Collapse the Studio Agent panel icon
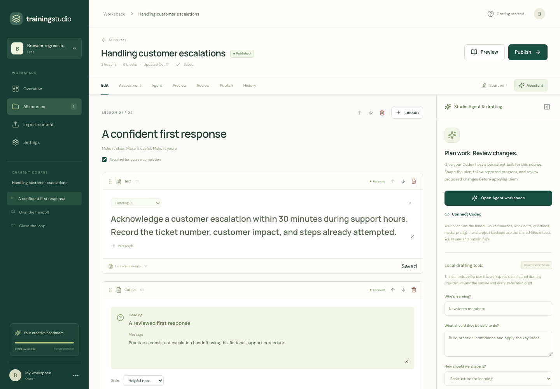The height and width of the screenshot is (389, 560). pyautogui.click(x=547, y=107)
